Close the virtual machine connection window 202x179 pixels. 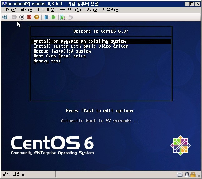click(x=198, y=4)
